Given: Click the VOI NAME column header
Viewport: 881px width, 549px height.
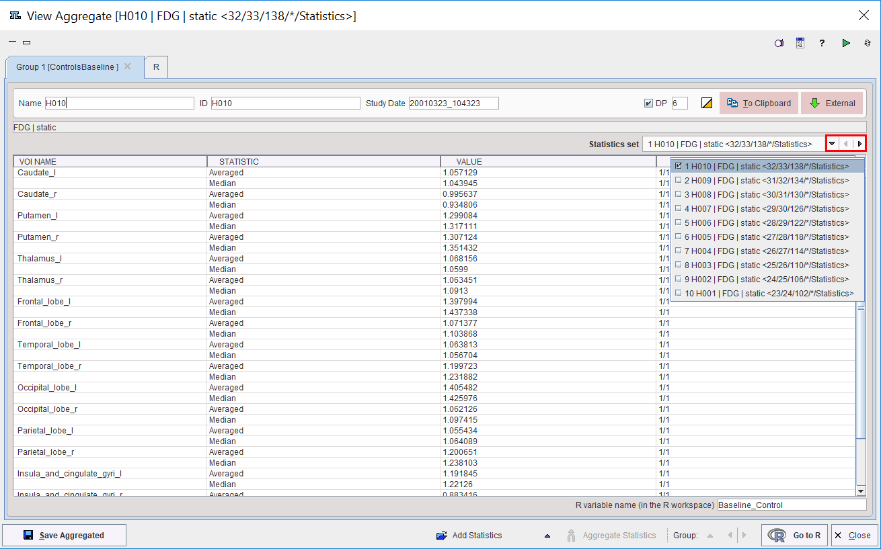Looking at the screenshot, I should pos(110,162).
